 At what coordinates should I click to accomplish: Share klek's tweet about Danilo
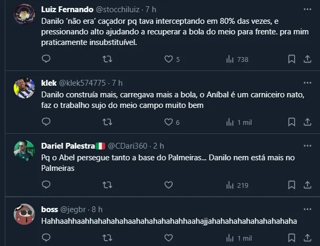[x=307, y=122]
